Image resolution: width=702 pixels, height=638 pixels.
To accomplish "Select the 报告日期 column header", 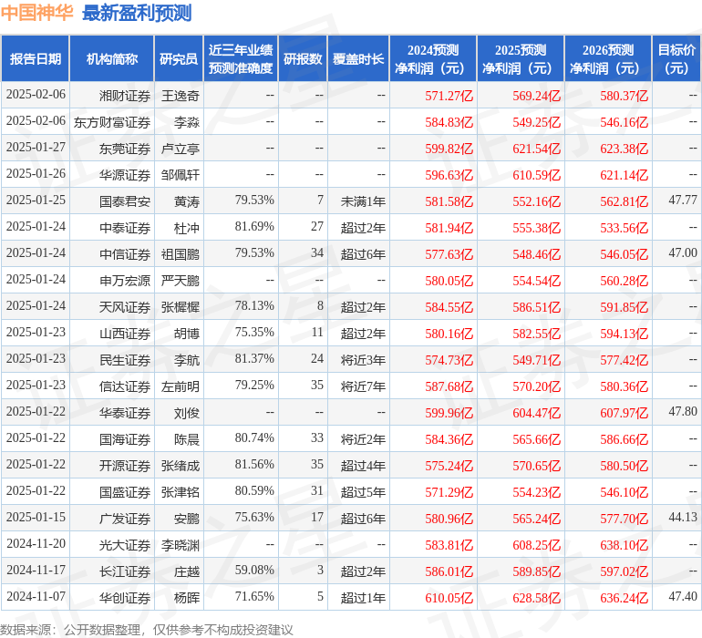I will [x=36, y=58].
